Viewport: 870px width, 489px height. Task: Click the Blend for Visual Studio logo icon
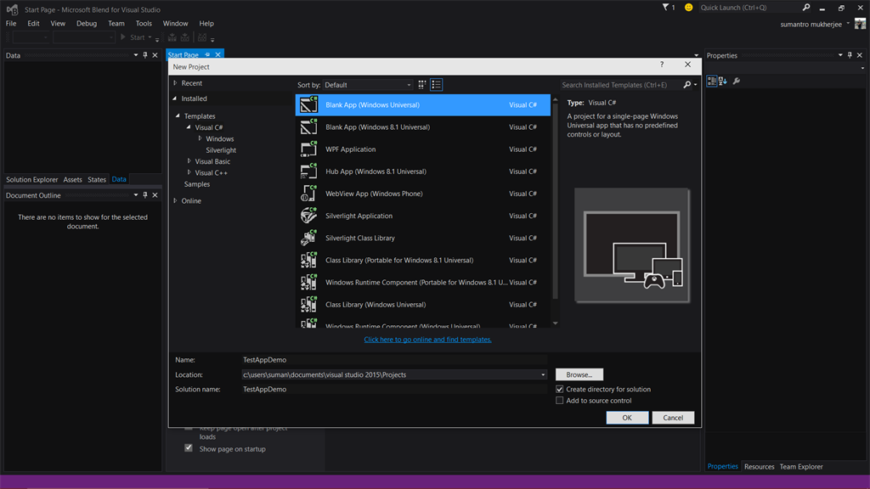12,9
